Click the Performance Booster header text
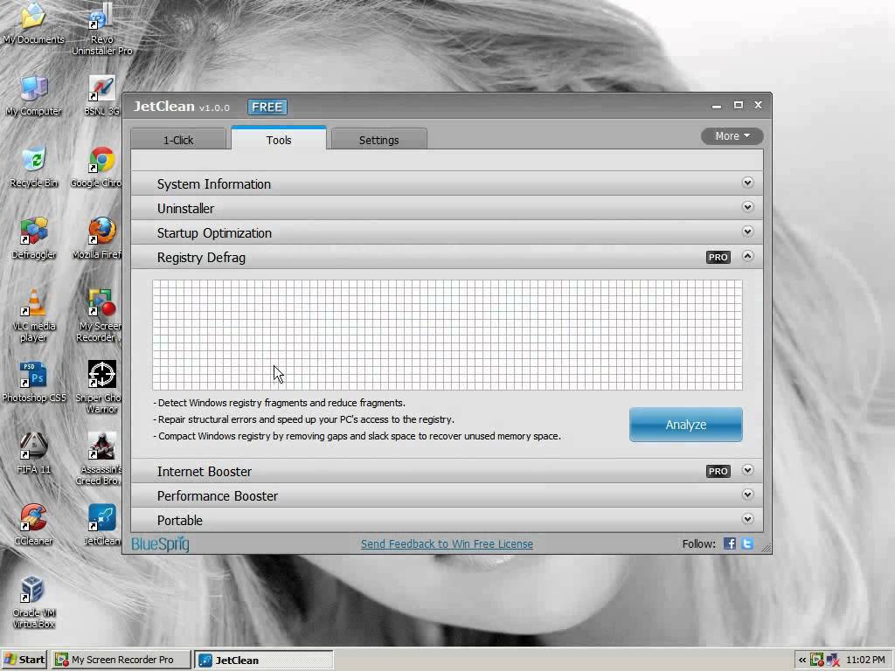This screenshot has height=671, width=895. pos(218,496)
